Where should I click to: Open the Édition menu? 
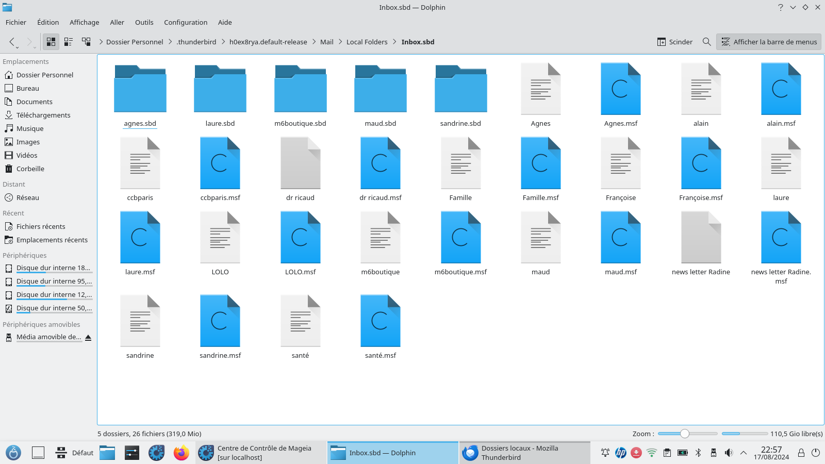pos(48,22)
